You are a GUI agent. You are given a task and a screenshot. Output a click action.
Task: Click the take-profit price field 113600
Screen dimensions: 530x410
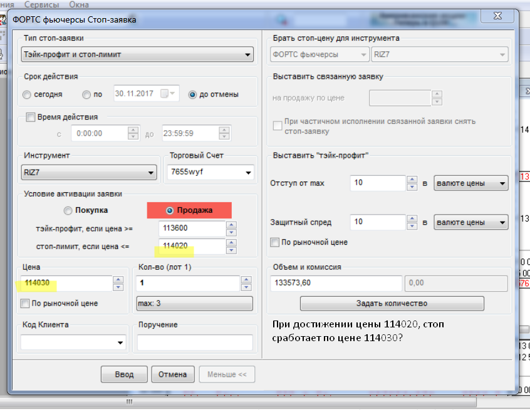[192, 228]
